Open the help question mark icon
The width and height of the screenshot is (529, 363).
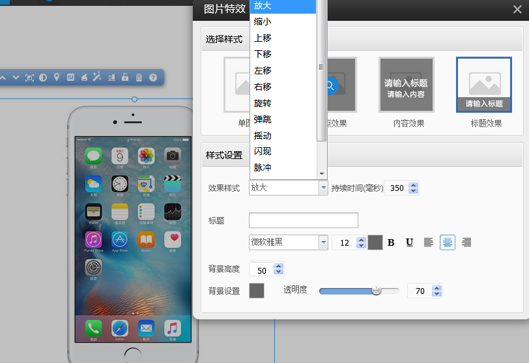pos(153,78)
